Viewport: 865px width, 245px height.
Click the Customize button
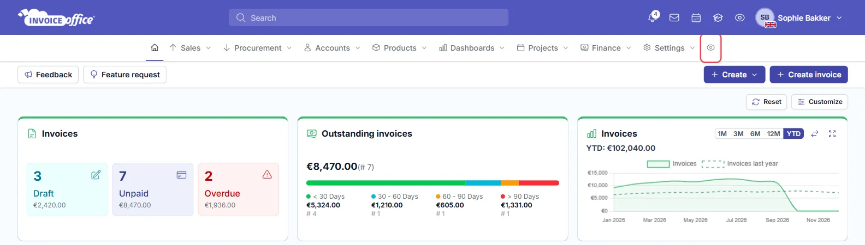coord(820,102)
